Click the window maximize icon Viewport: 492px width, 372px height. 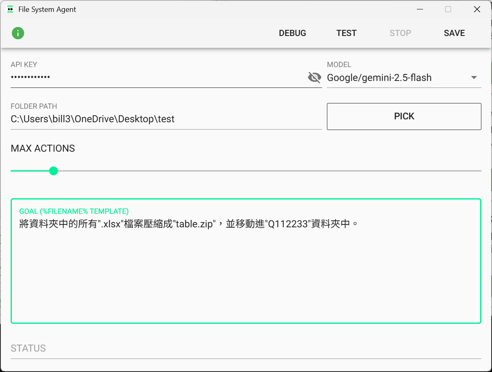pyautogui.click(x=448, y=9)
